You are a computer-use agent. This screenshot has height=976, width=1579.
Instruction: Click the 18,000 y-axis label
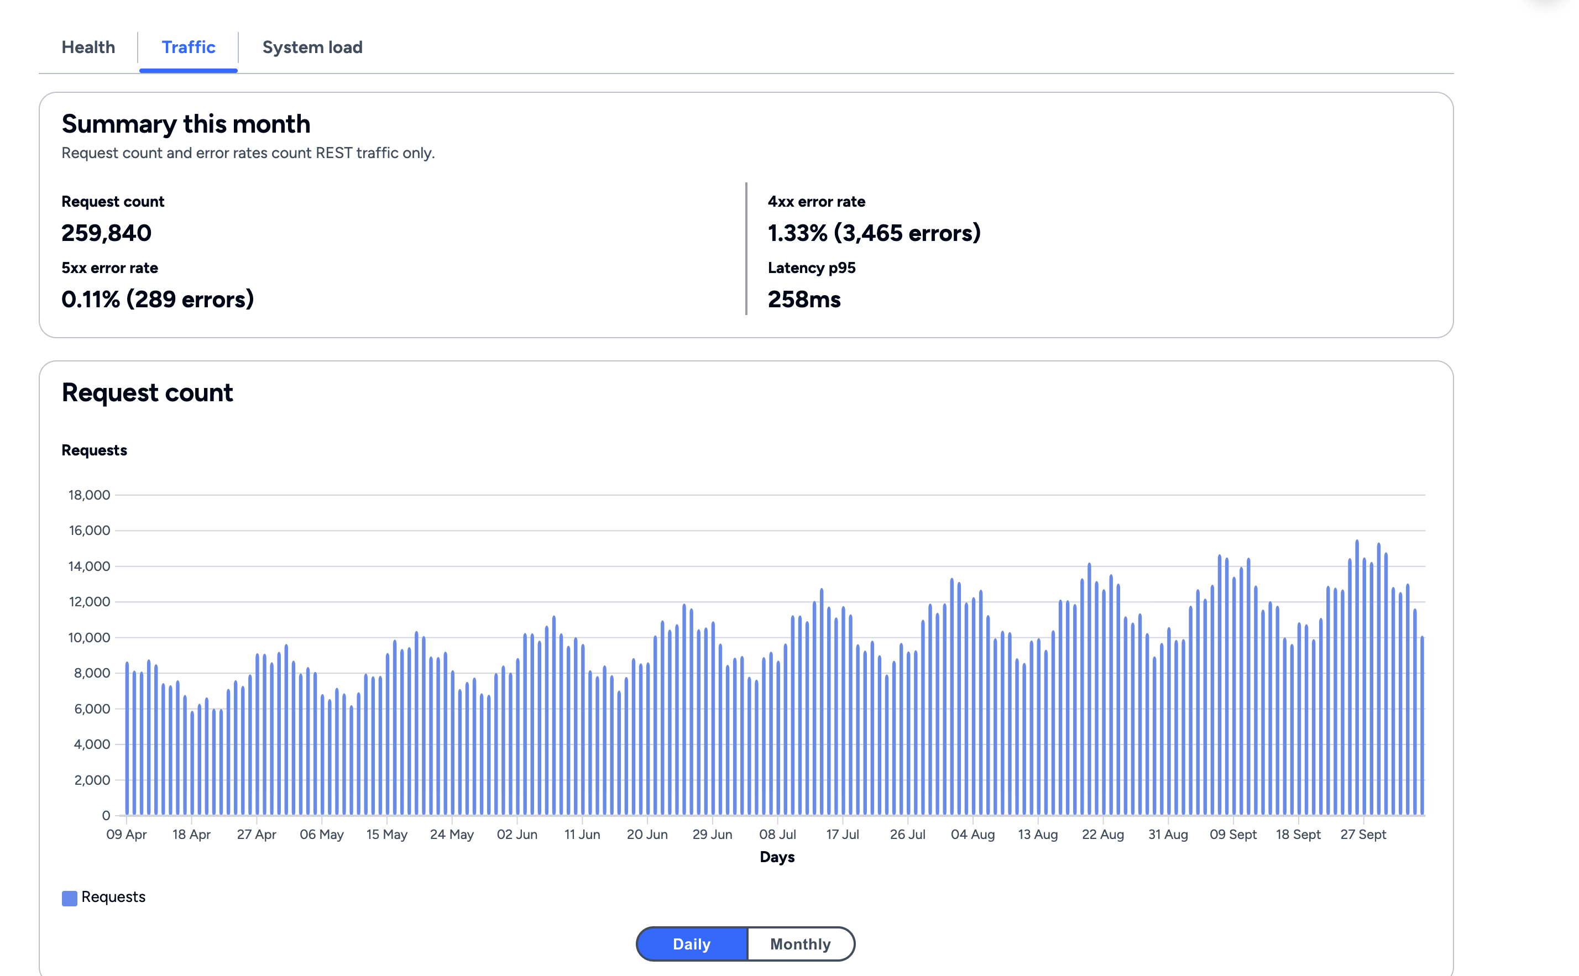89,495
